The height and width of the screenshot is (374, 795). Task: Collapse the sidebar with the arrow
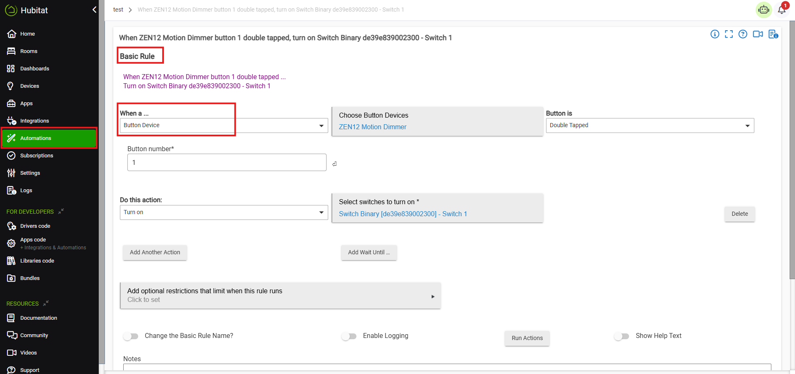click(94, 10)
